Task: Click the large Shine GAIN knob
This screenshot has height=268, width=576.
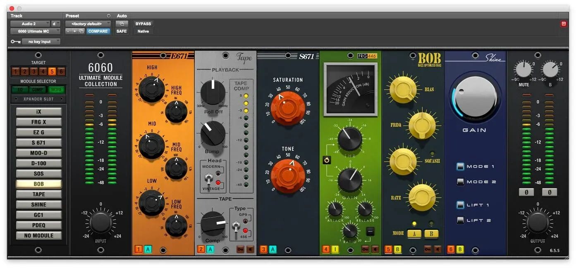Action: point(475,97)
